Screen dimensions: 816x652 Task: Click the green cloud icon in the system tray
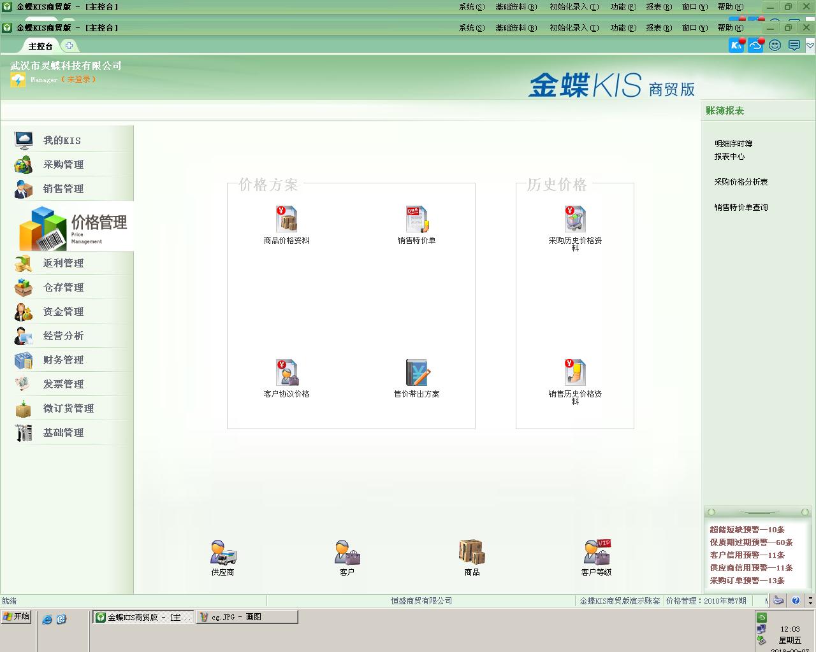tap(761, 618)
